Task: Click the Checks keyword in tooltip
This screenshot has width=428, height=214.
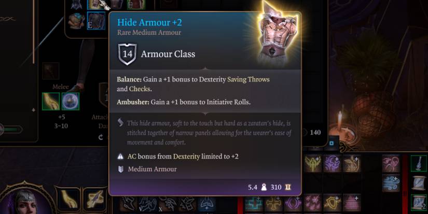Action: 140,89
